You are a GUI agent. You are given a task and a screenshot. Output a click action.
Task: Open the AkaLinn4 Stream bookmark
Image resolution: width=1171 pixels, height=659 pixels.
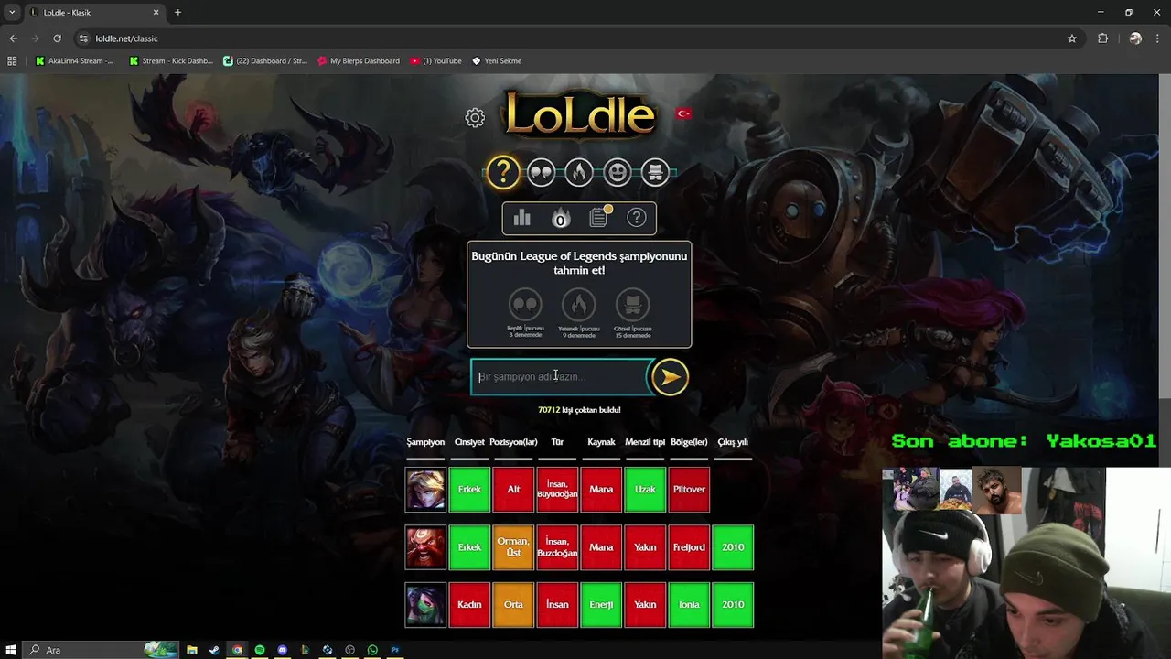click(x=75, y=61)
